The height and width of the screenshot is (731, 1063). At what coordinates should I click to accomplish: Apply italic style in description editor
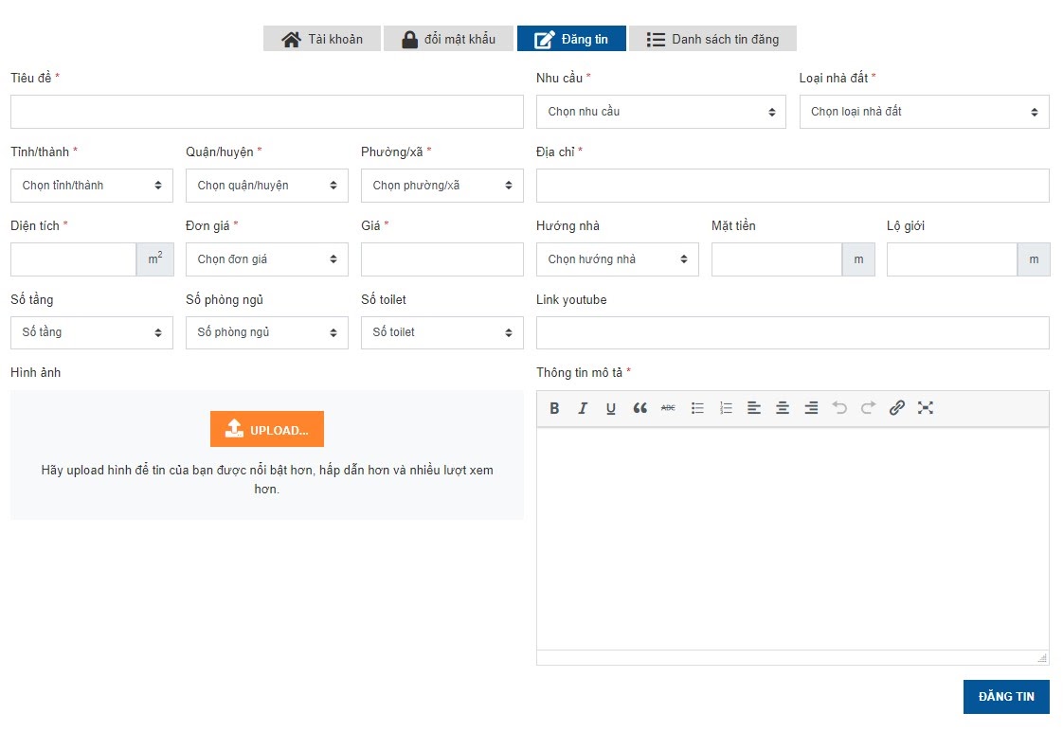coord(583,408)
